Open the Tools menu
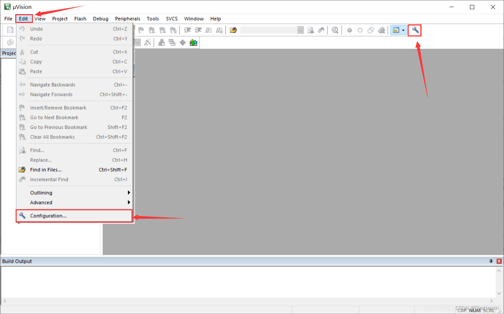The width and height of the screenshot is (504, 314). click(153, 19)
